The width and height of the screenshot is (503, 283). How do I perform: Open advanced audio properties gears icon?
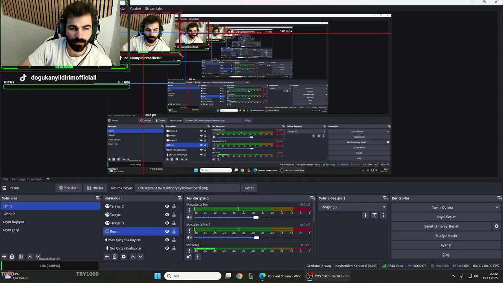[189, 257]
